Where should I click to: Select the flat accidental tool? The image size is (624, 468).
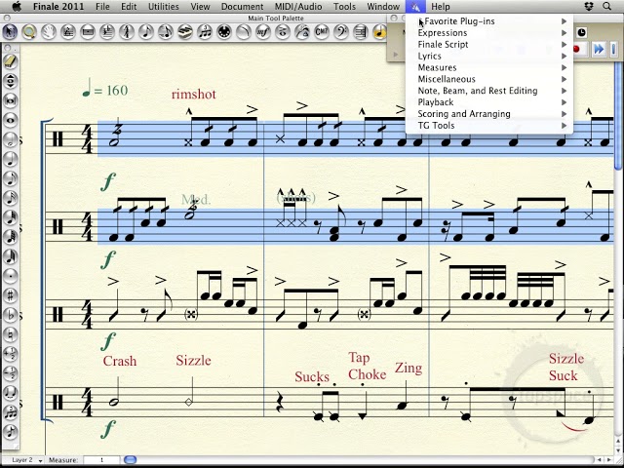(x=11, y=315)
